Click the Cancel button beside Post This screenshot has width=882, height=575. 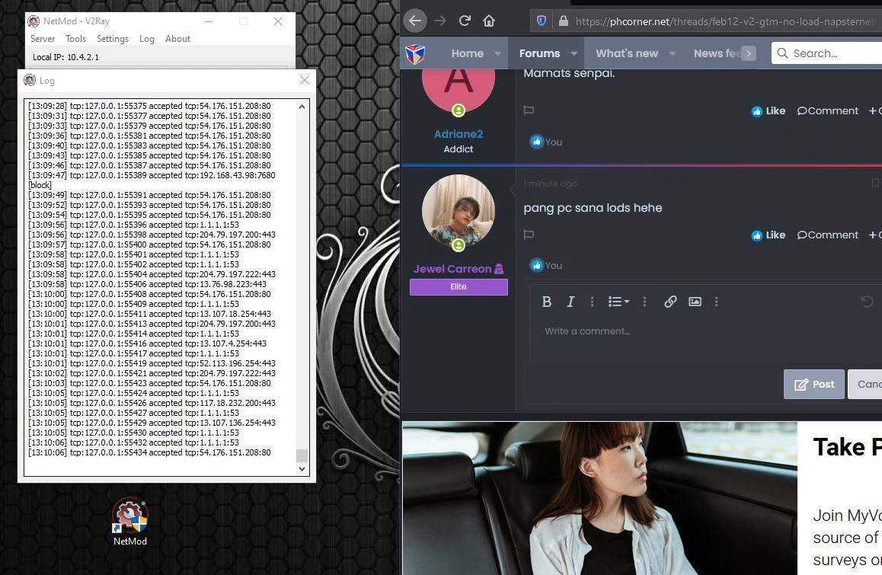click(x=865, y=385)
